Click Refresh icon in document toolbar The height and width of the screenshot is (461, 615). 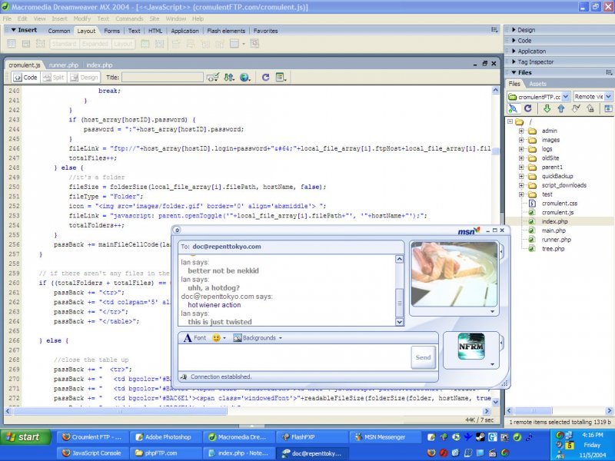(265, 78)
